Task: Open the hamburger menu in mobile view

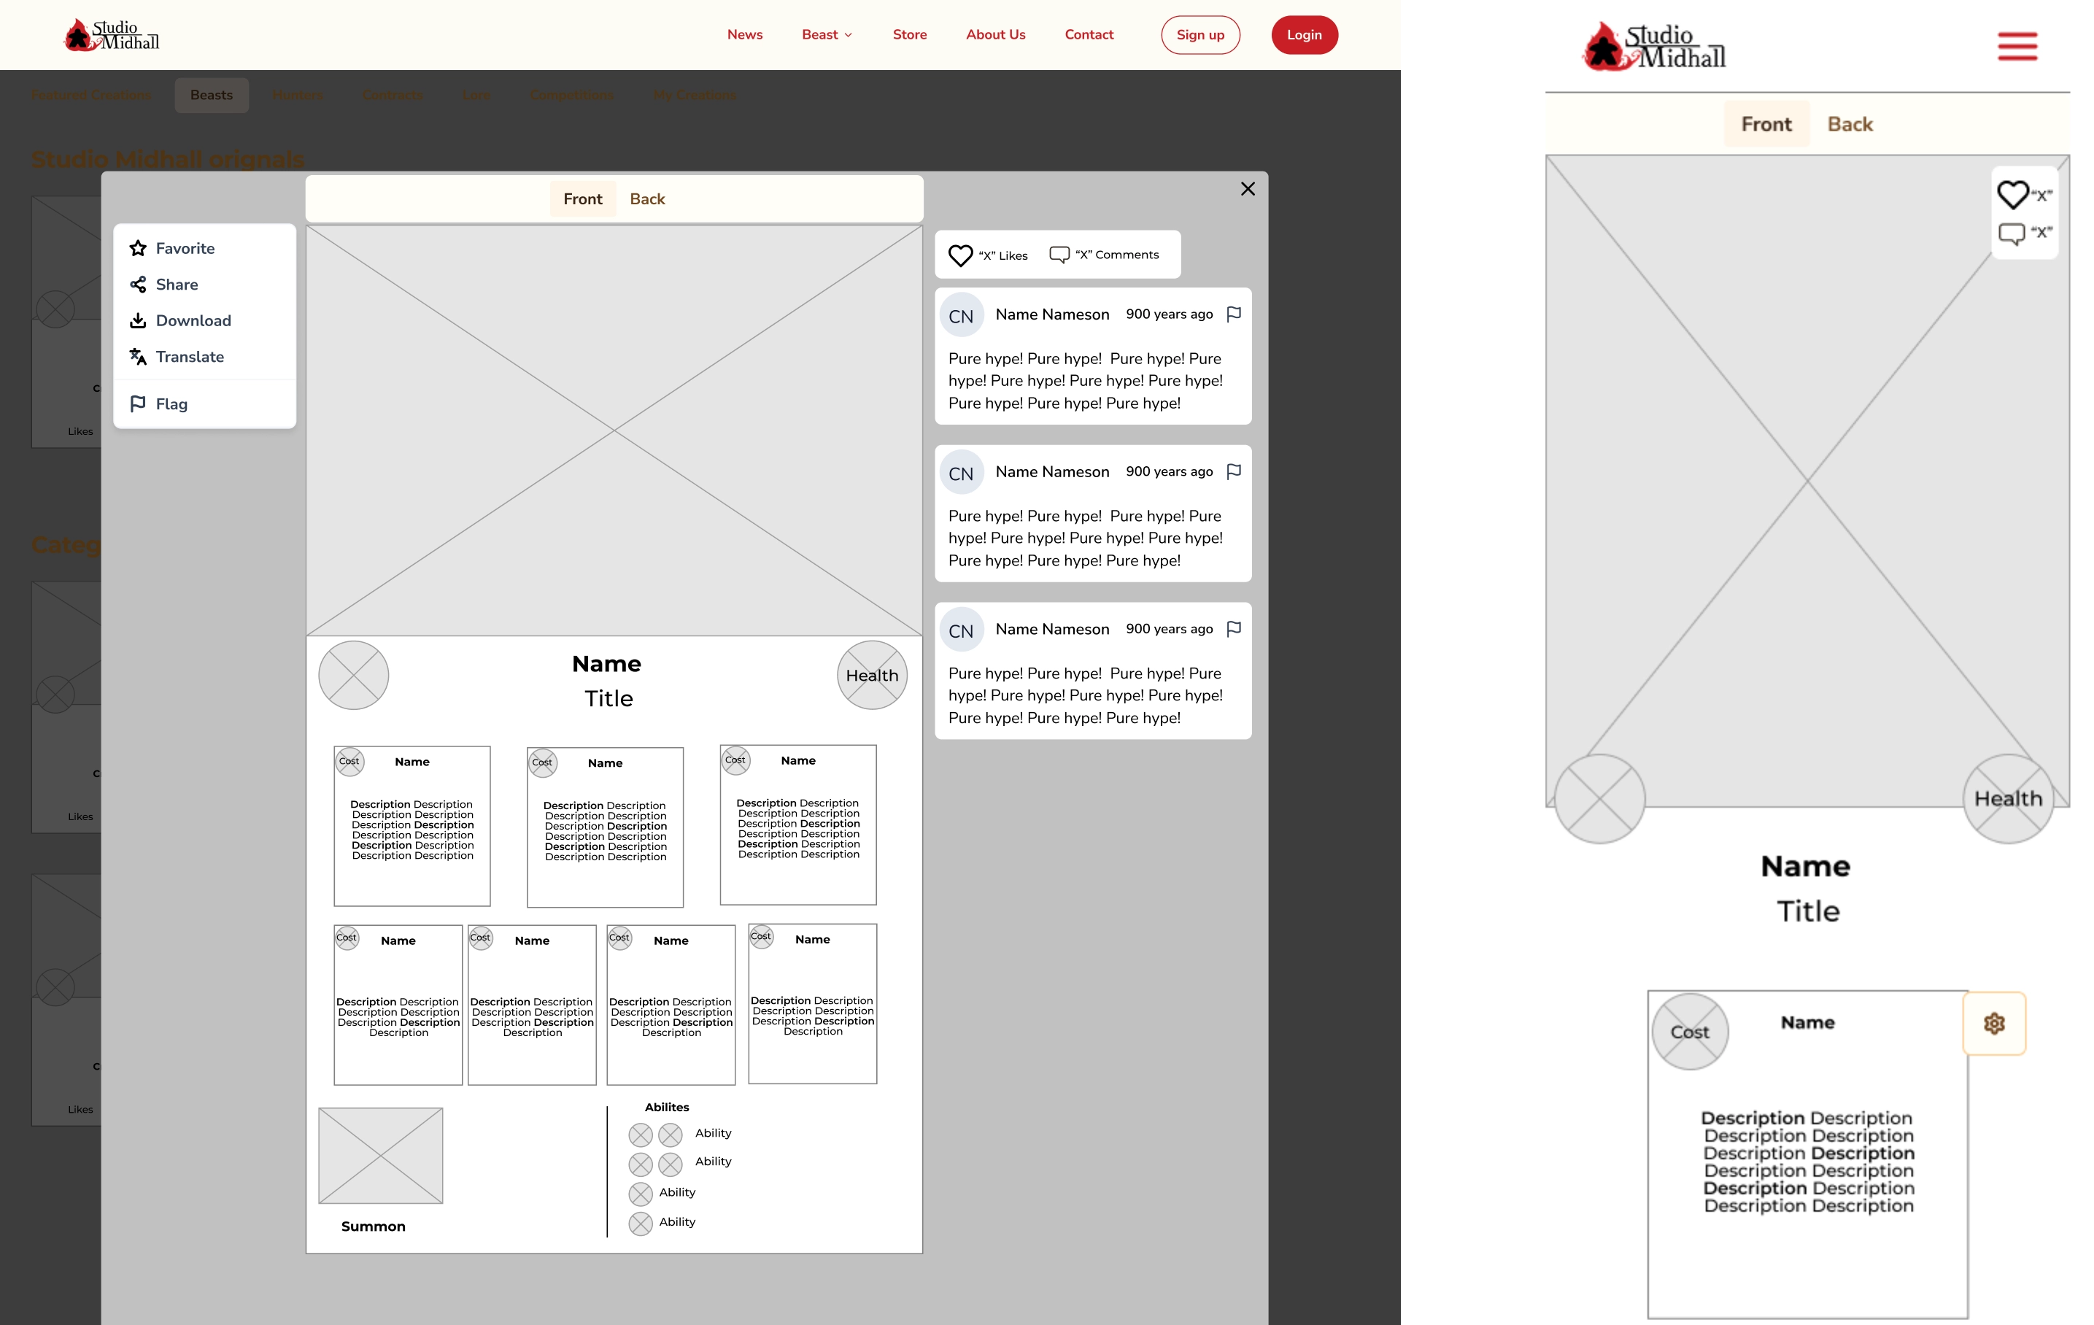Action: 2017,46
